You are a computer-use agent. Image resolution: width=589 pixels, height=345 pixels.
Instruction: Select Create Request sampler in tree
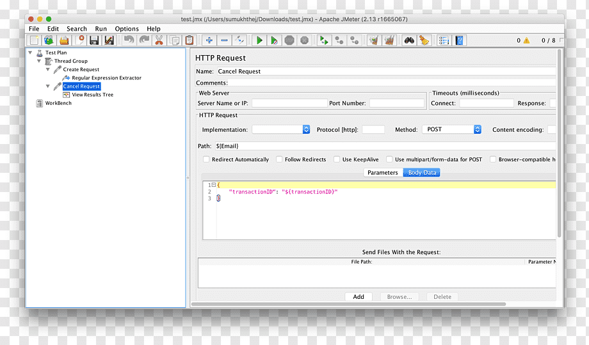coord(81,70)
